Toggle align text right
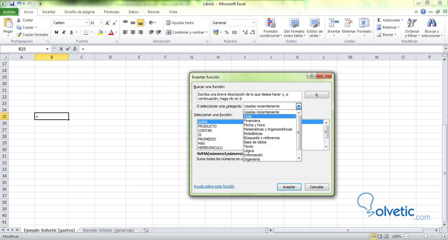 point(140,32)
